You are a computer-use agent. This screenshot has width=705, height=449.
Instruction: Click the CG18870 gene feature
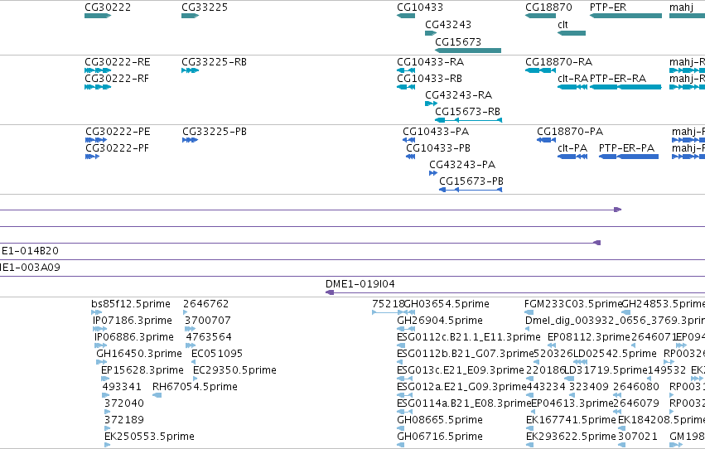[540, 16]
